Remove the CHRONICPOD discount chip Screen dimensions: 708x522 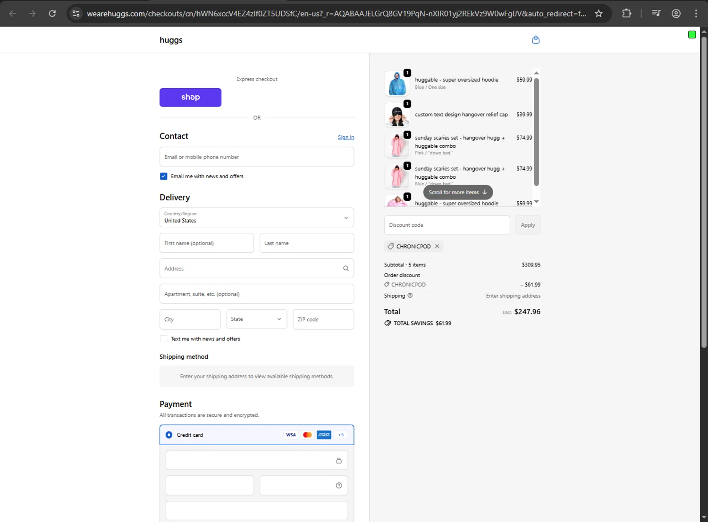click(437, 246)
